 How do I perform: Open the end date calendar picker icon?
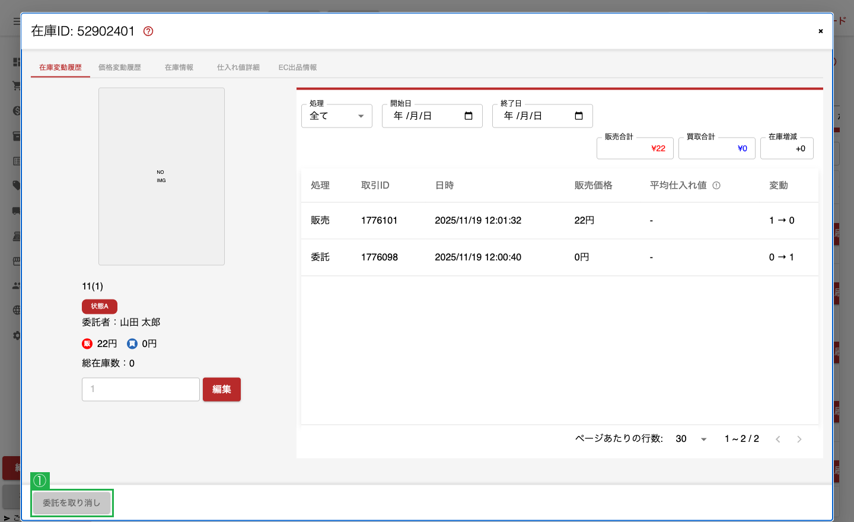point(579,116)
